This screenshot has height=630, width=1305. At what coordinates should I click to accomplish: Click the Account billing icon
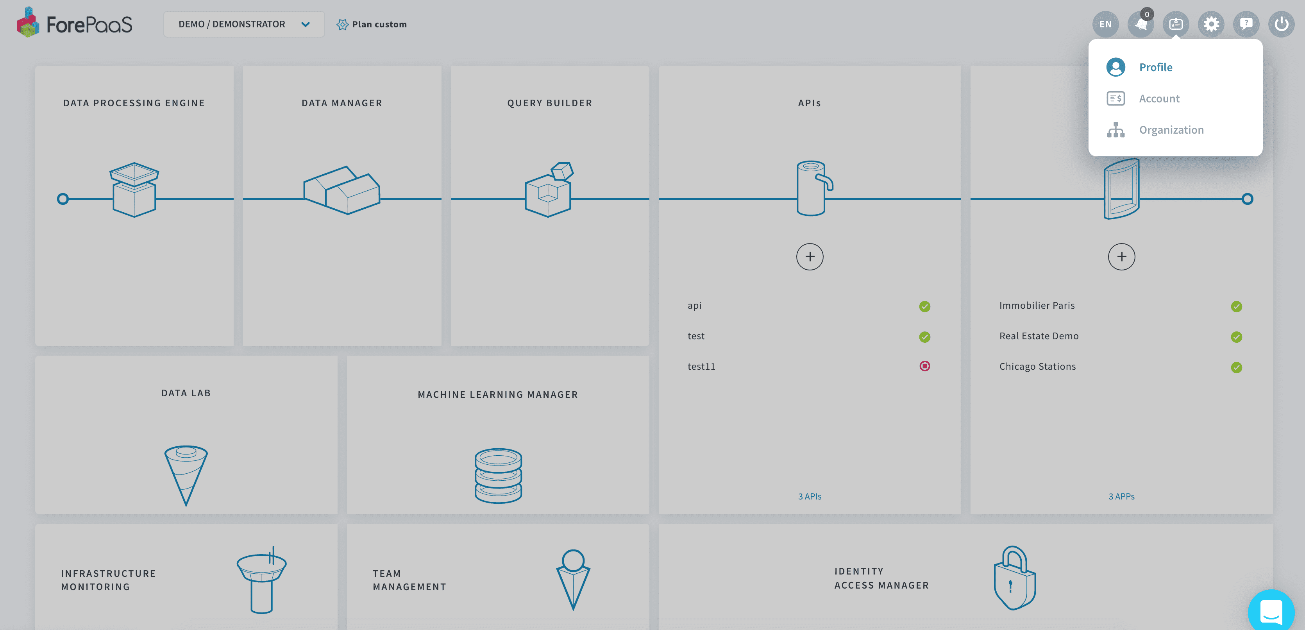point(1116,98)
